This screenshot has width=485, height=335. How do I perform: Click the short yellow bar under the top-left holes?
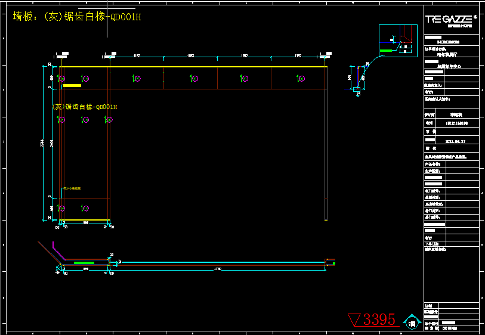(72, 86)
